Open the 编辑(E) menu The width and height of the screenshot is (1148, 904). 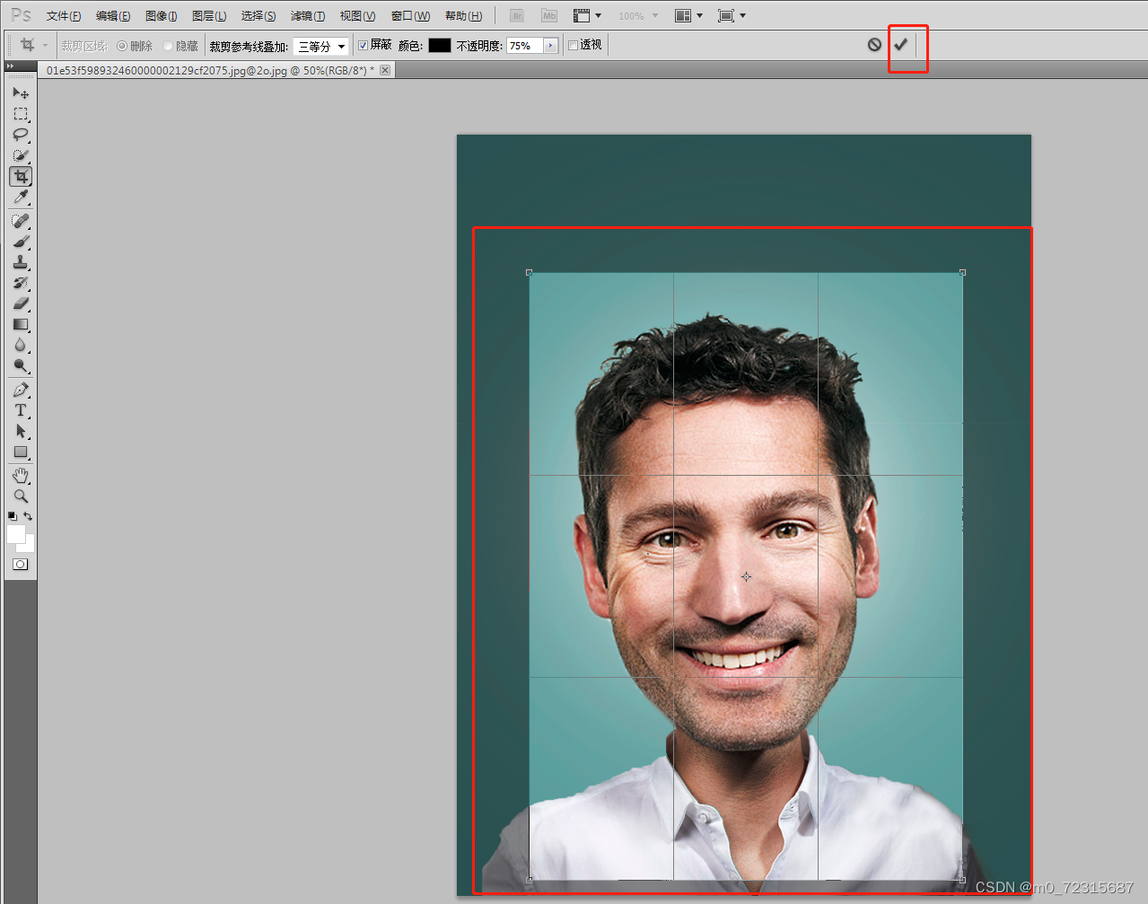[x=113, y=16]
